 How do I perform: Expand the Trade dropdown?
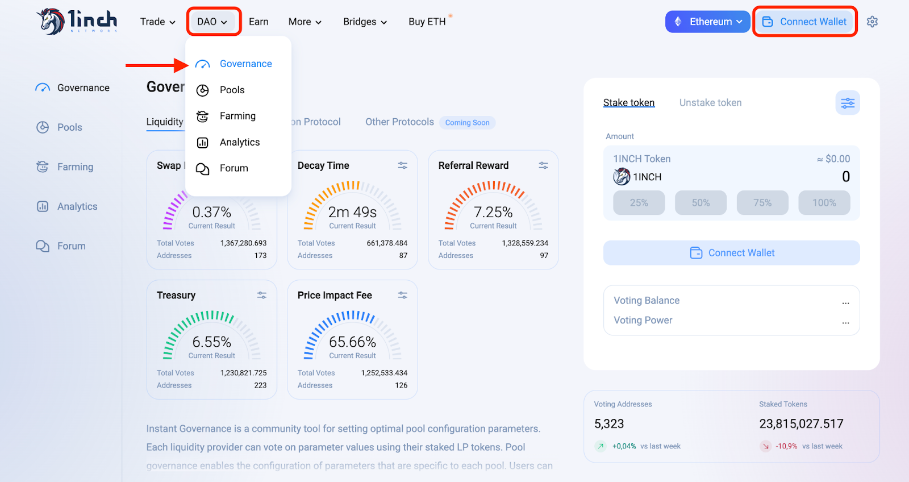pyautogui.click(x=158, y=22)
